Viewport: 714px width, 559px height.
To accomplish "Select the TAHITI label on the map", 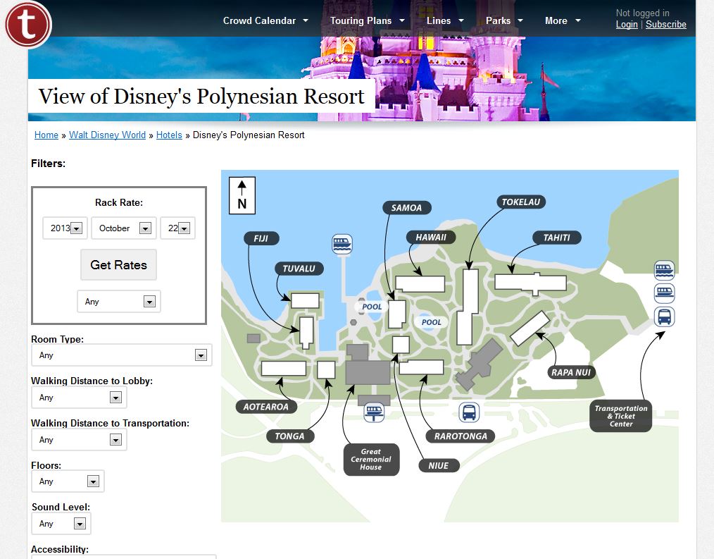I will click(556, 238).
